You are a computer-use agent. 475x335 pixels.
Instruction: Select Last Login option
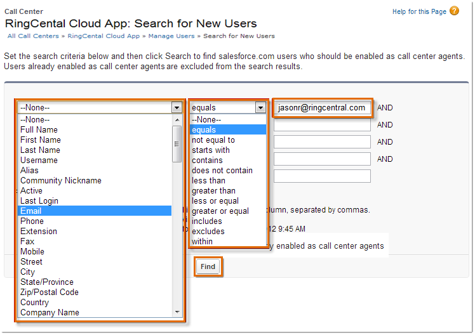95,201
